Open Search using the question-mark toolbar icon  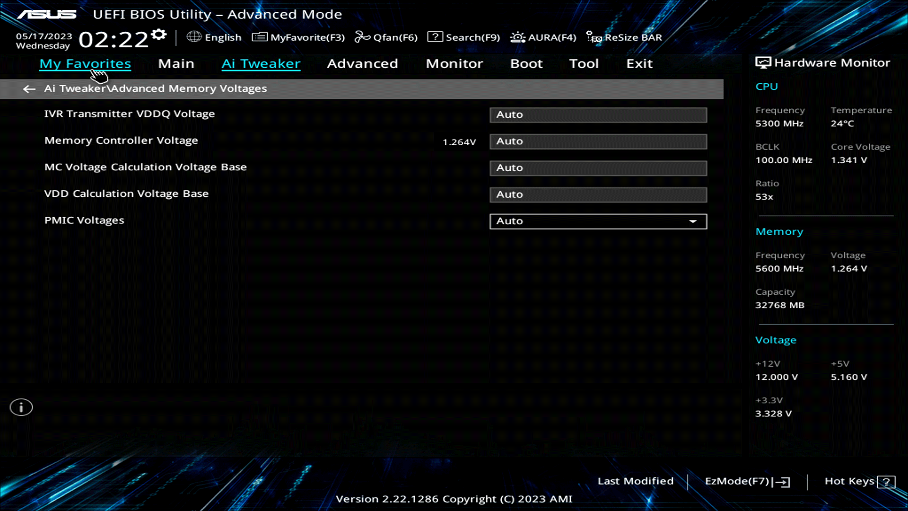[x=435, y=36]
